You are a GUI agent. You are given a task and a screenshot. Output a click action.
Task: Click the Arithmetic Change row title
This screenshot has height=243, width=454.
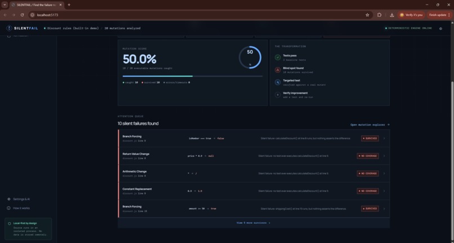(x=135, y=171)
